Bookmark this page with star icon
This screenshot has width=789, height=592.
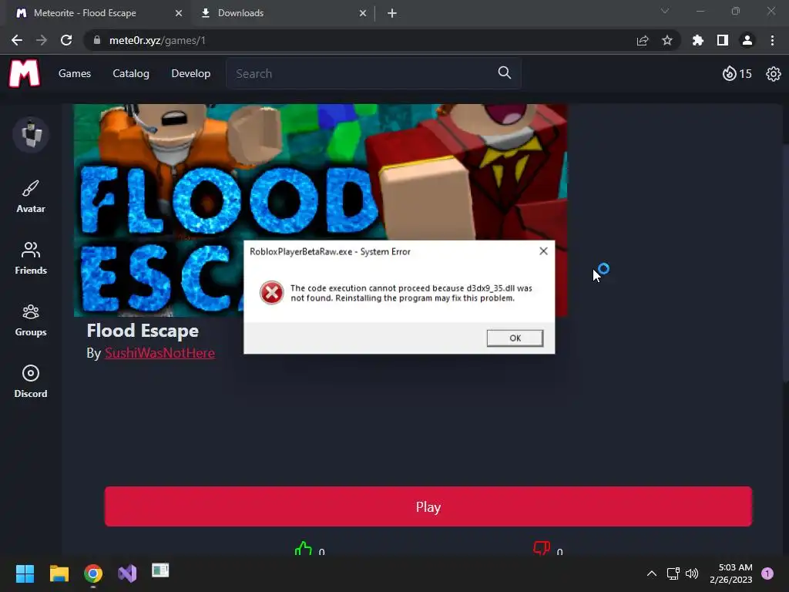tap(667, 40)
